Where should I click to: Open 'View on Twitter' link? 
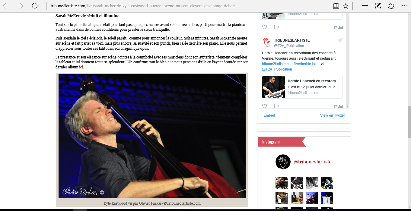click(333, 115)
